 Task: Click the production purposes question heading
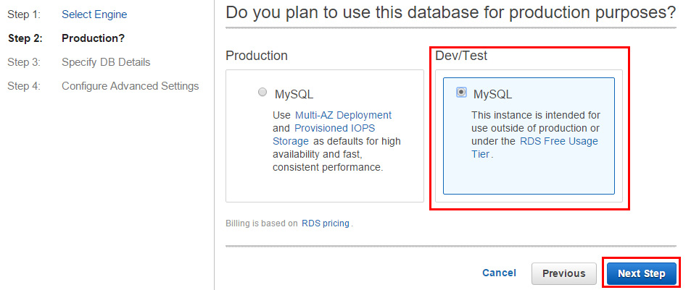pos(450,12)
